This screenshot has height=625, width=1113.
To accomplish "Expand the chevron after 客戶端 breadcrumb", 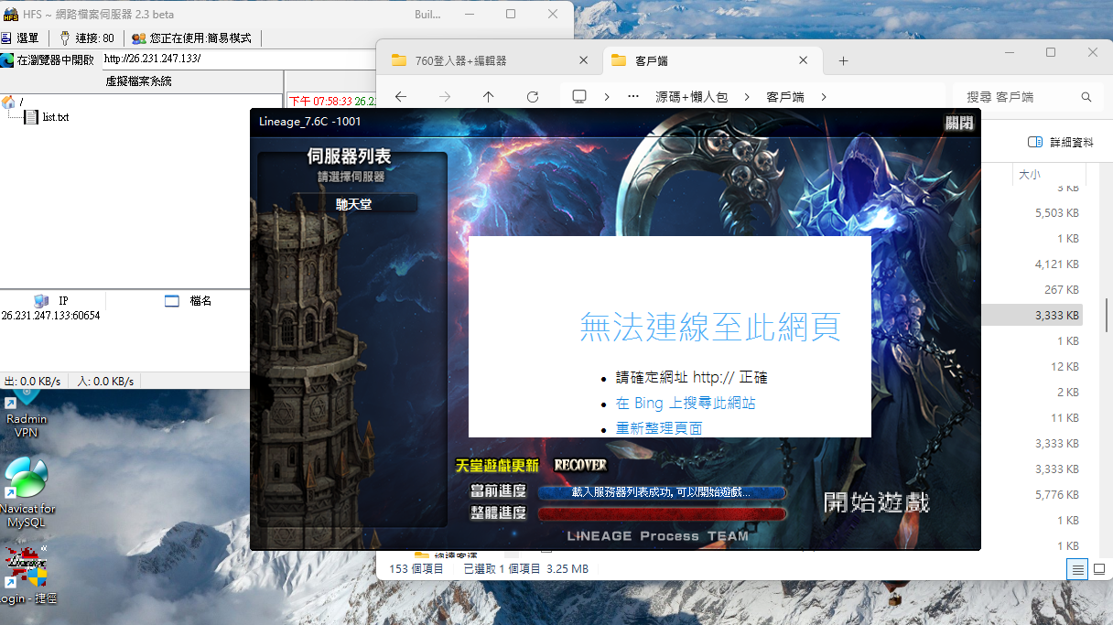I will (824, 97).
